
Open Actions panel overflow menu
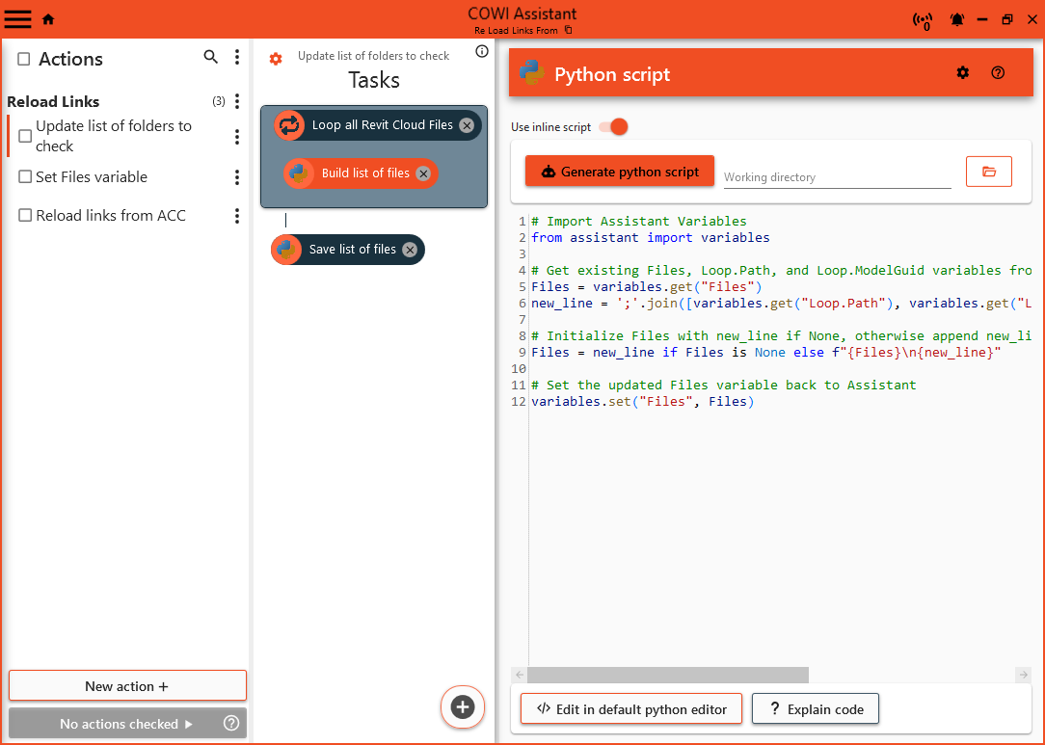point(237,58)
